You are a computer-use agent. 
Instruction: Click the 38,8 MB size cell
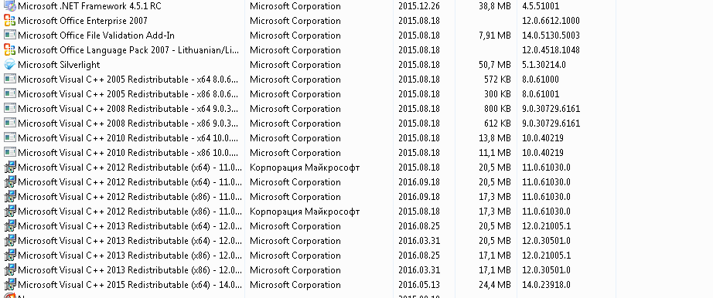495,6
